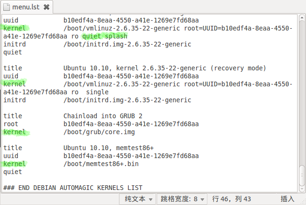Click the scrollbar up arrow
The width and height of the screenshot is (306, 205).
coord(302,18)
